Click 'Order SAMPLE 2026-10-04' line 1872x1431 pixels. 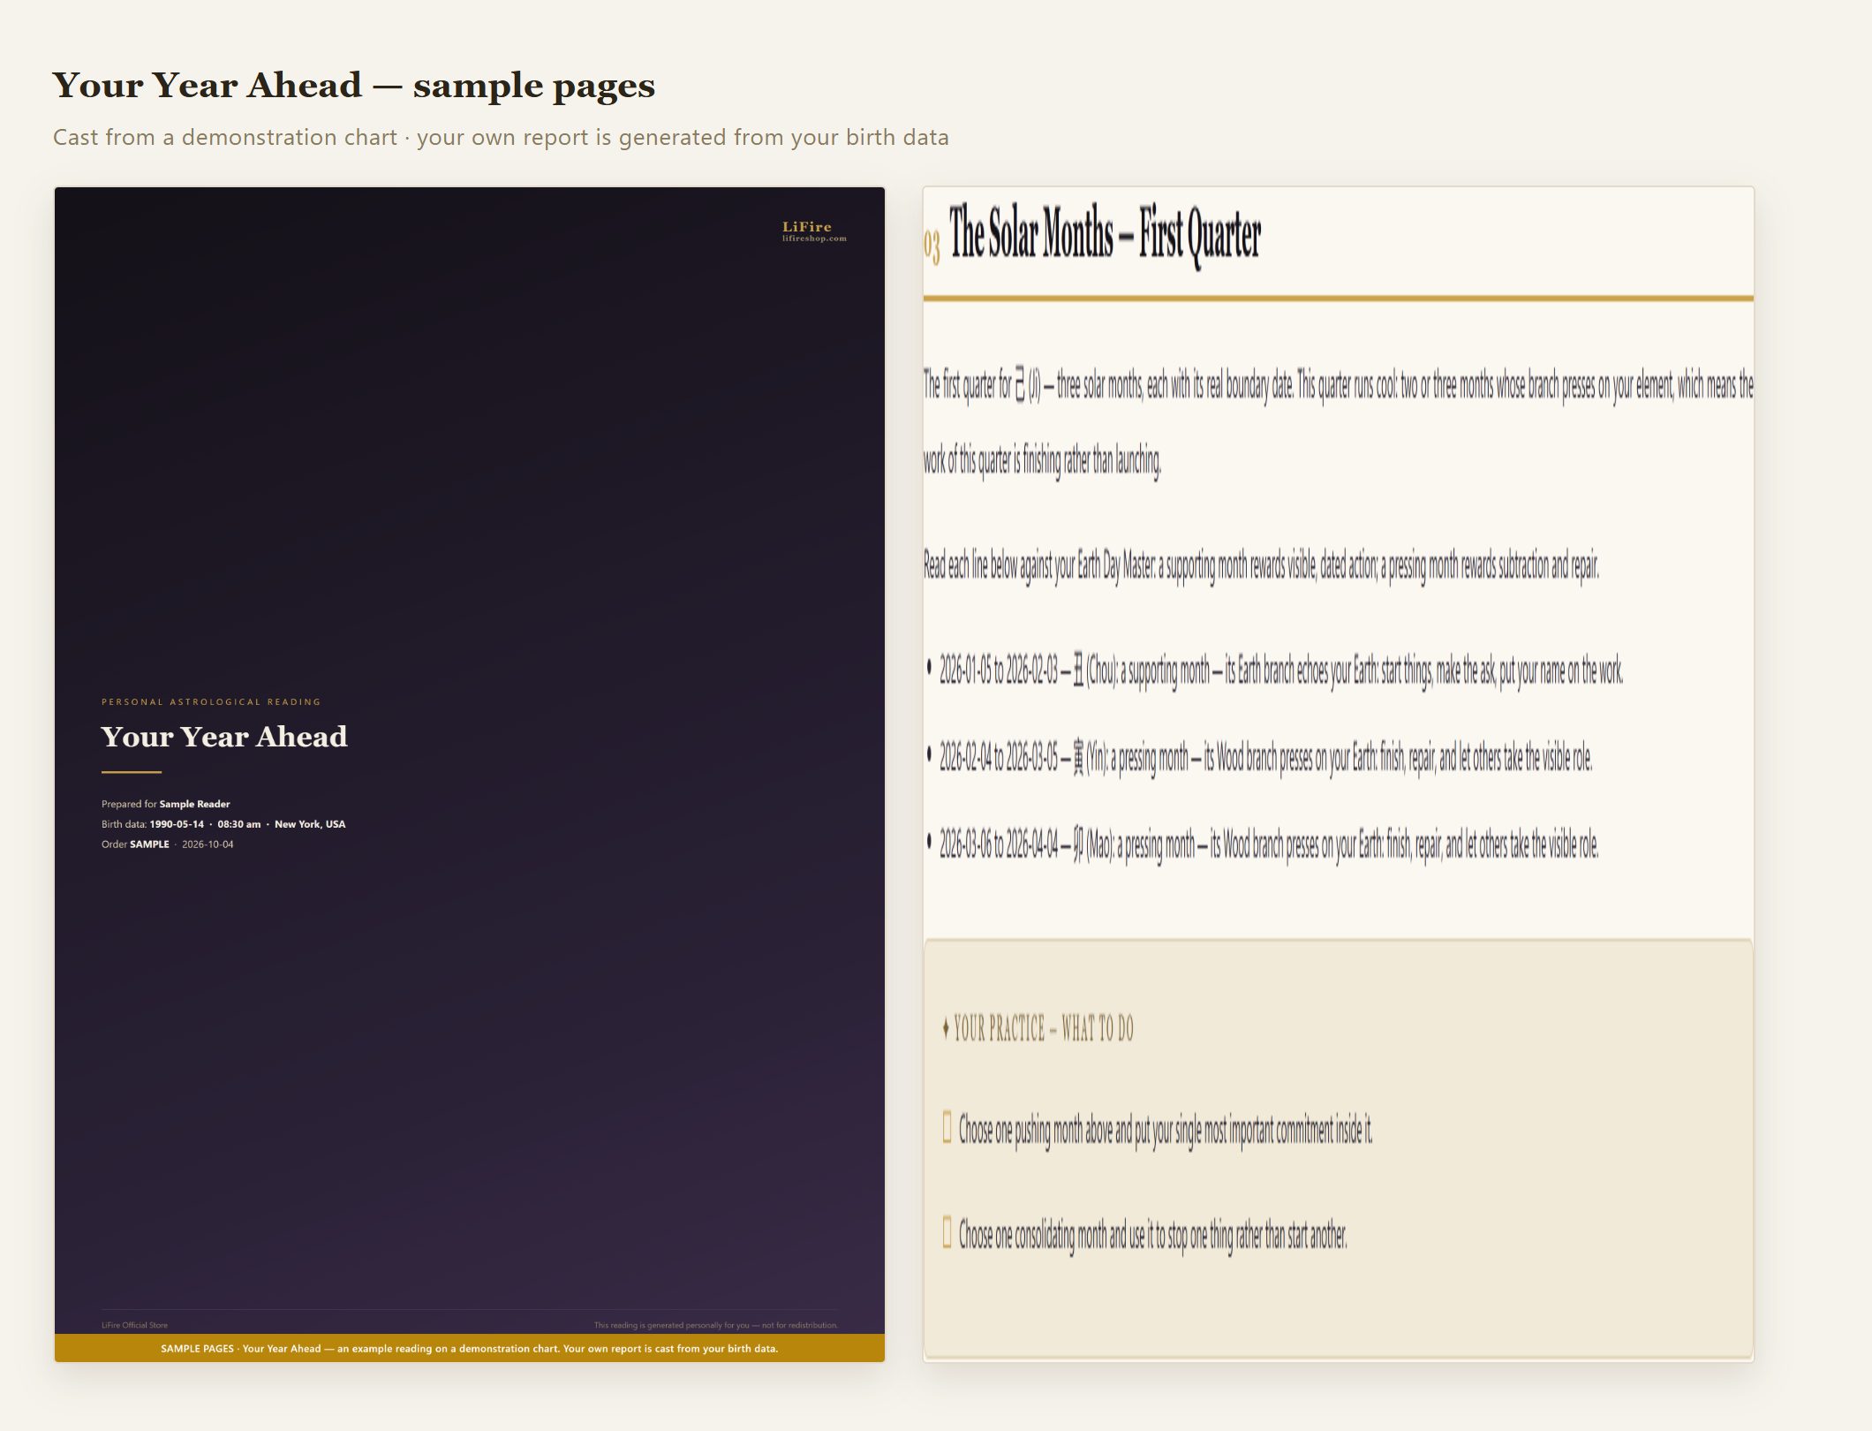(168, 844)
